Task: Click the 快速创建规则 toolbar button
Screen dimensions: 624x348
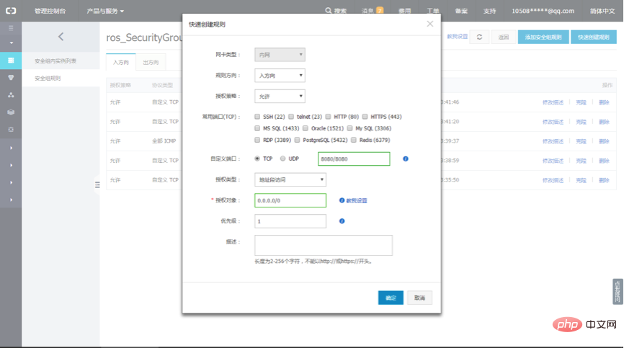Action: (594, 37)
